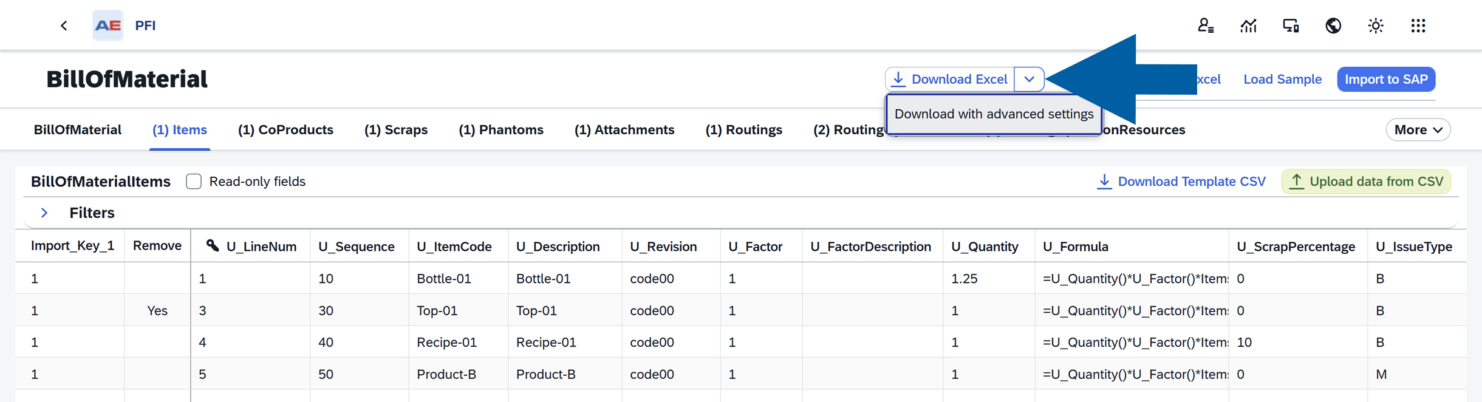Click the back arrow in header
This screenshot has height=402, width=1482.
[64, 26]
